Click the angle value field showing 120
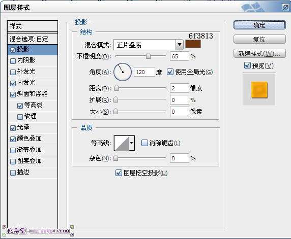291x239 pixels. (x=144, y=72)
